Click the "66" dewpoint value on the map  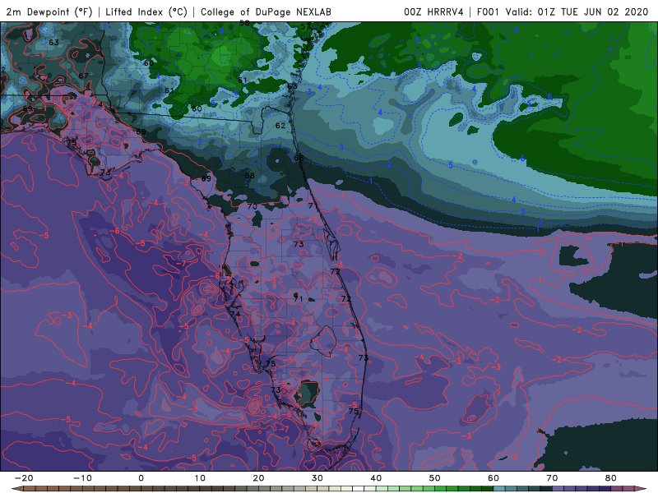[299, 158]
